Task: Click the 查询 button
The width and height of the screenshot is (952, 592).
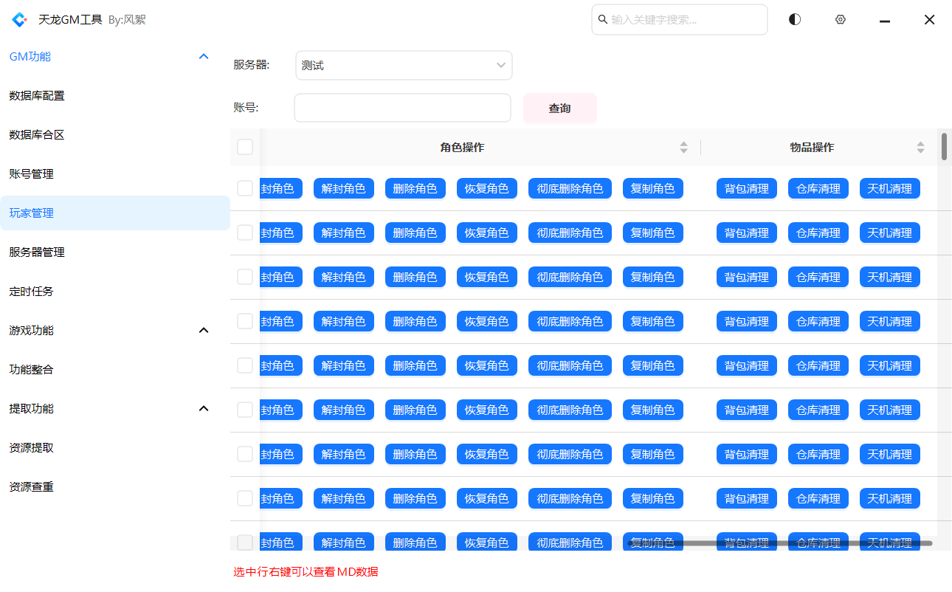Action: tap(559, 109)
